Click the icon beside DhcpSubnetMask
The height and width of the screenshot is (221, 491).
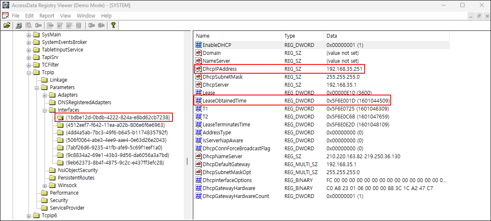(198, 77)
